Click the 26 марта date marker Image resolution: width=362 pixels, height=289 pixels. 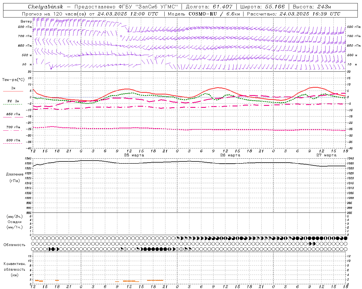[x=230, y=155]
